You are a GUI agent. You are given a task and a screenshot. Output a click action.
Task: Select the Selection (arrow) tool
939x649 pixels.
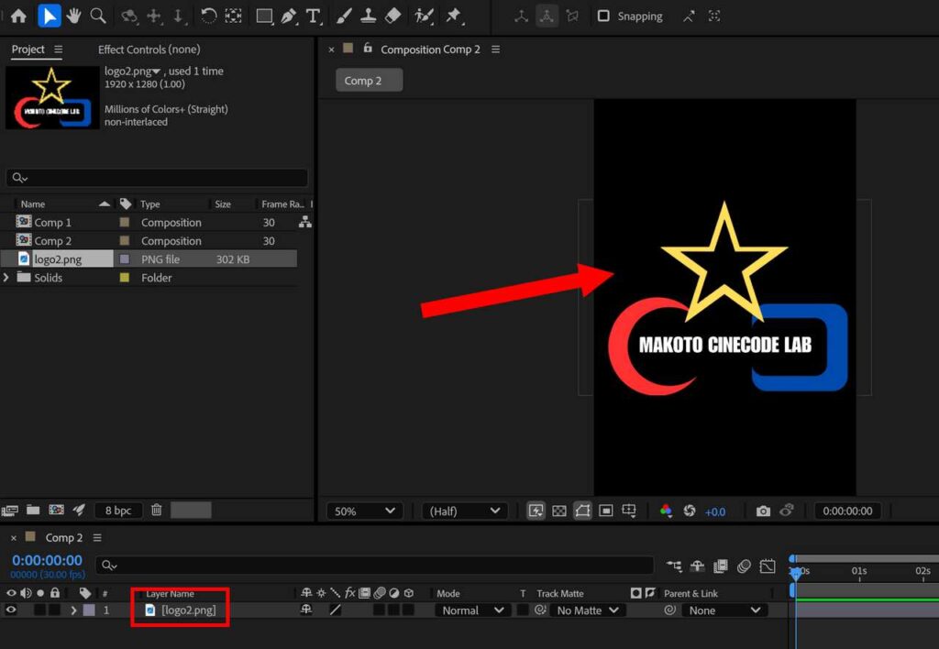(x=50, y=16)
